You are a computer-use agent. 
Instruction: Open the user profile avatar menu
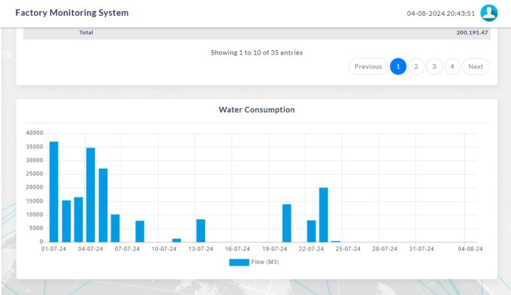click(489, 13)
